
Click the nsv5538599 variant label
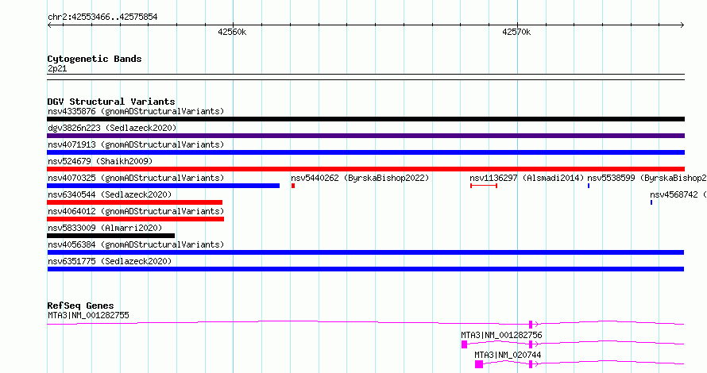[x=647, y=178]
